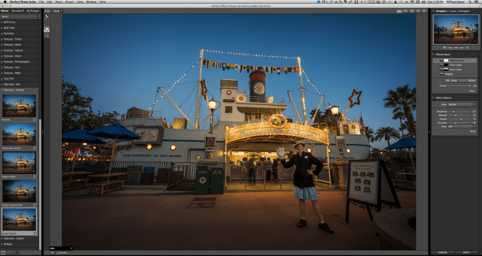The width and height of the screenshot is (482, 256).
Task: Click the APPLY button
Action: [x=466, y=253]
